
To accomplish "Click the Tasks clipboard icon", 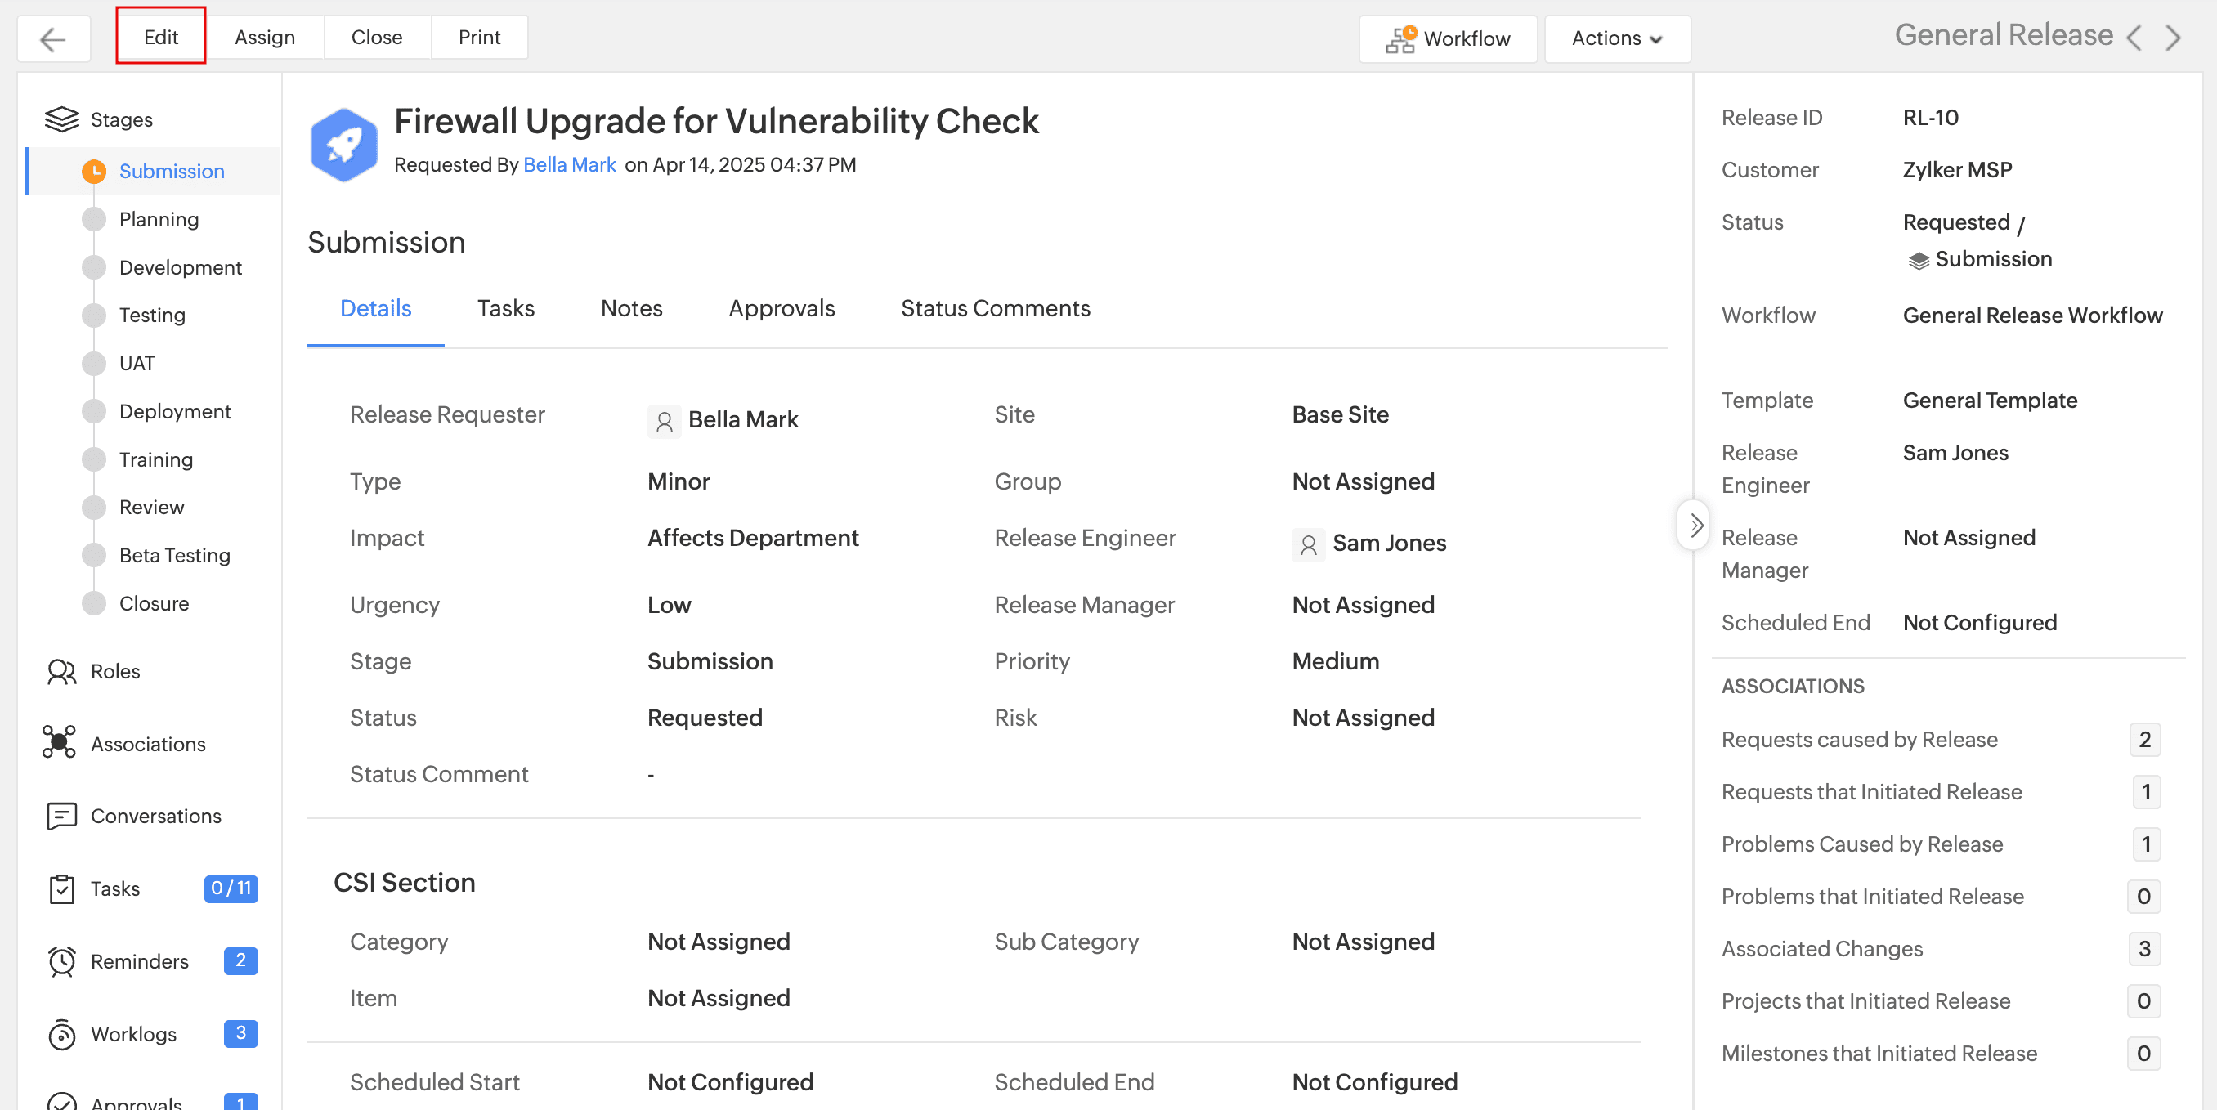I will click(61, 888).
